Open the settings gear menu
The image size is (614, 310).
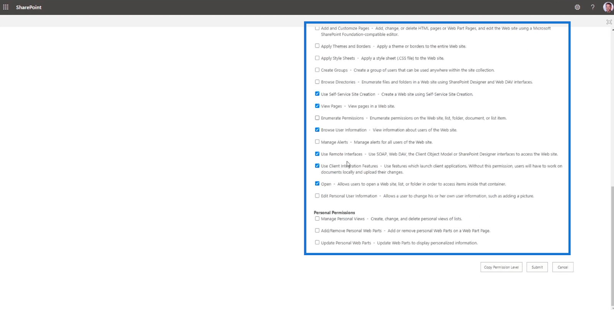(577, 7)
